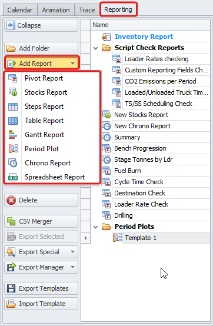Click the Inventory Report icon
This screenshot has height=326, width=213.
coord(106,36)
